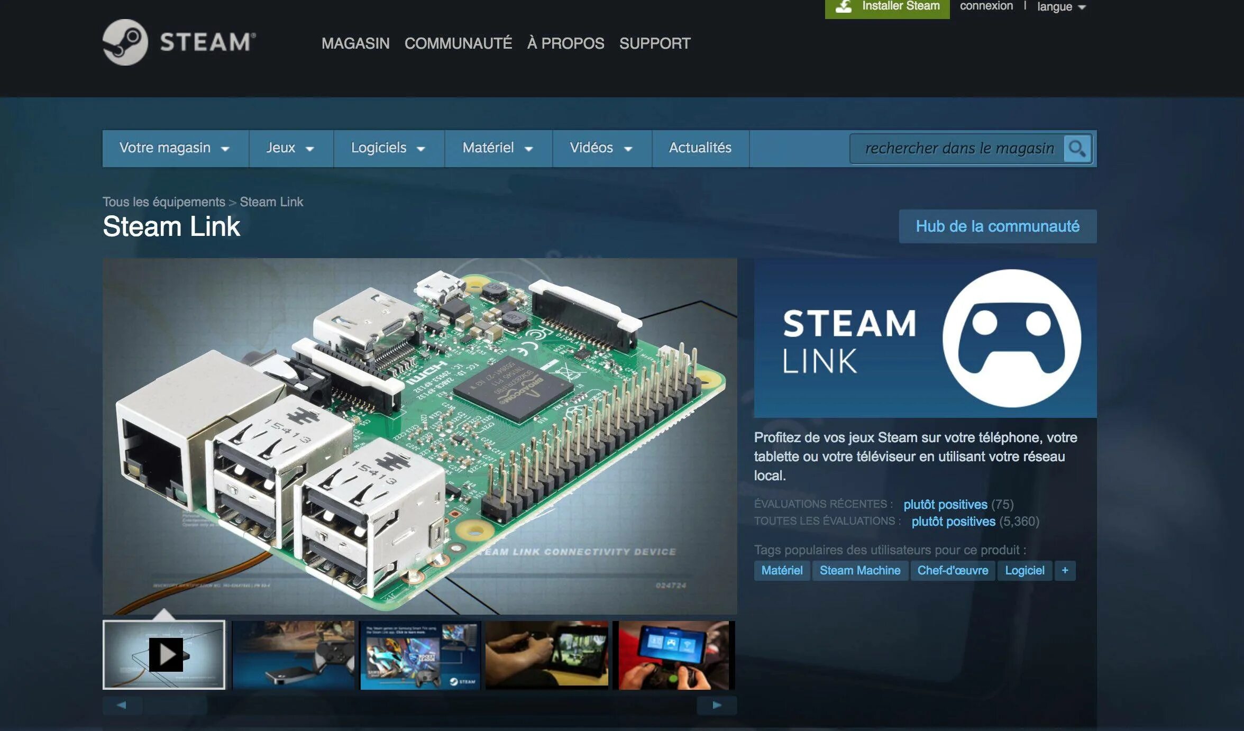
Task: Expand the Matériel dropdown menu
Action: pyautogui.click(x=498, y=148)
